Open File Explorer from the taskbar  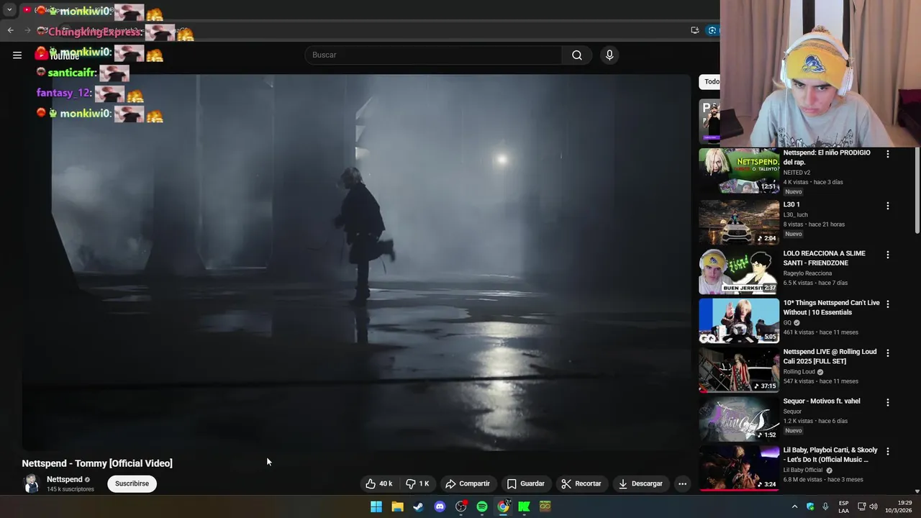397,506
